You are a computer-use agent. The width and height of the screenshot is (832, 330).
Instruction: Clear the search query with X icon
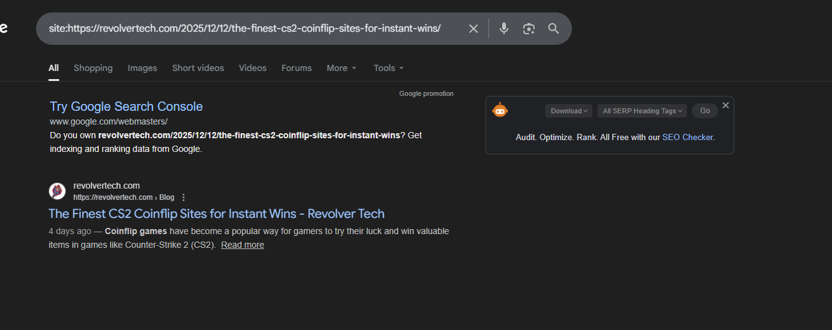click(474, 29)
